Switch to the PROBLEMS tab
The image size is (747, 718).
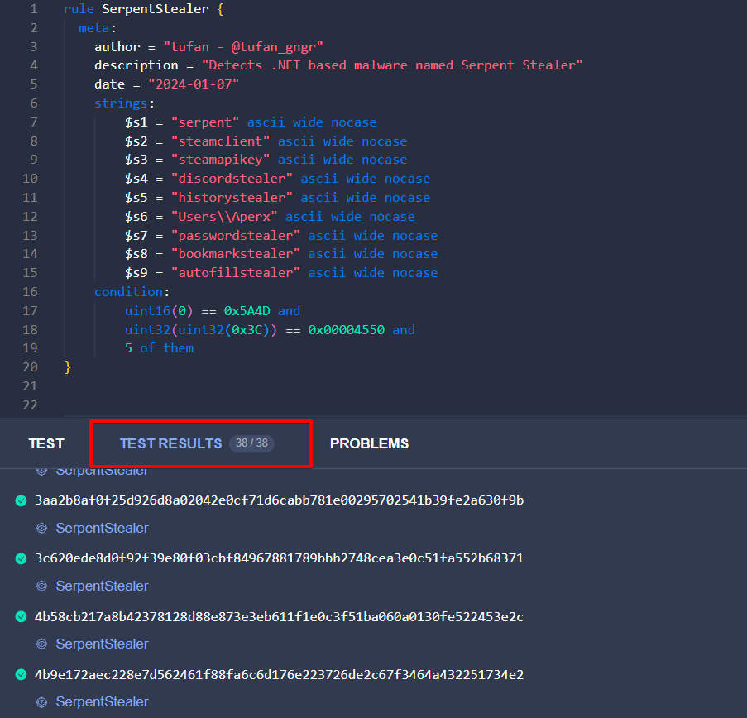click(369, 443)
